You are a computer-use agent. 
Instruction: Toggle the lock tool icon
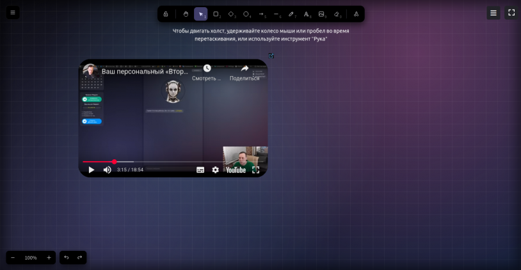[166, 13]
